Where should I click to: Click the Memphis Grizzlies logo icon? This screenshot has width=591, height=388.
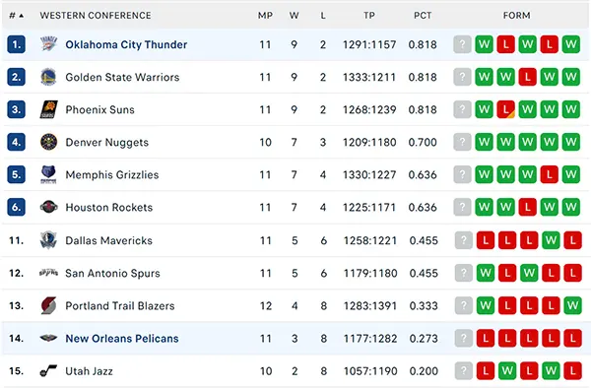[48, 174]
